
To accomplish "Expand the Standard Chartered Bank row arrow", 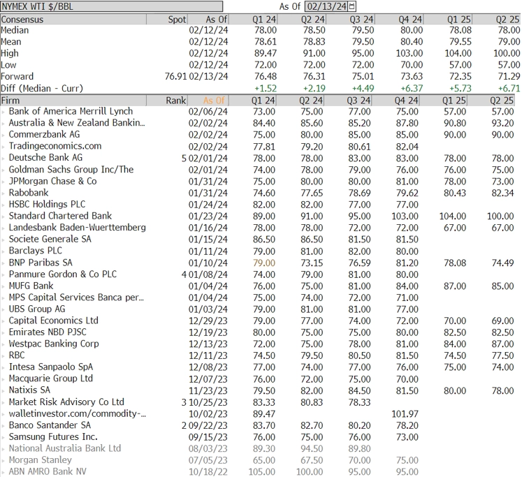I will (x=3, y=217).
